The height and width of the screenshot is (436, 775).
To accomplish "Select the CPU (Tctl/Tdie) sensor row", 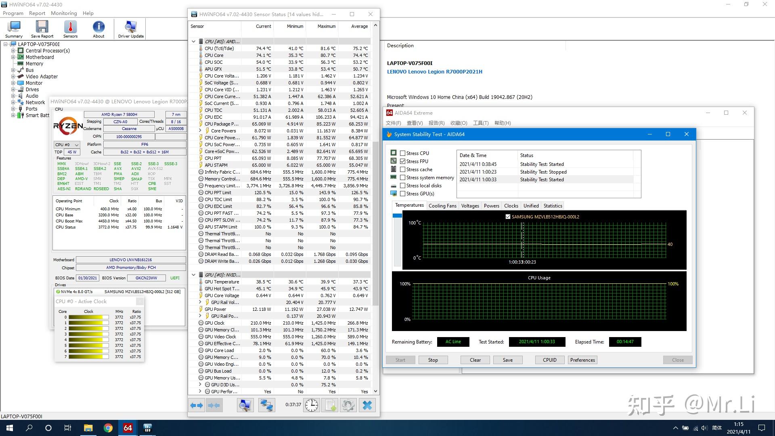I will tap(280, 48).
